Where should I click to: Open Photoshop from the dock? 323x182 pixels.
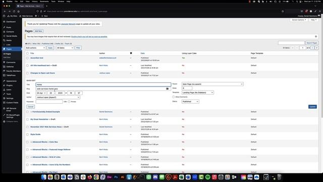point(116,177)
